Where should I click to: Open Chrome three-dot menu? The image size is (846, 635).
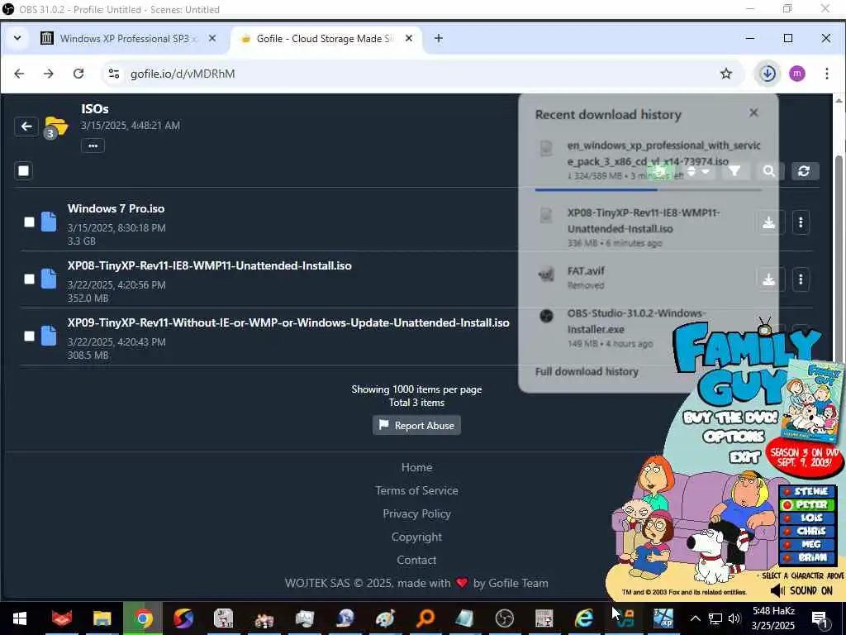click(826, 74)
